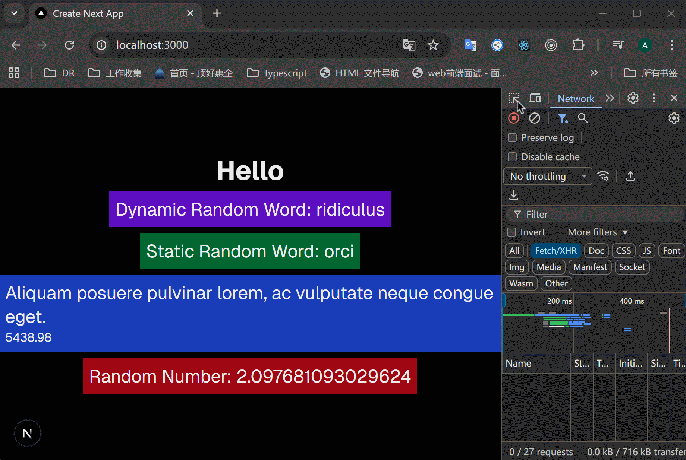686x460 pixels.
Task: Filter requests by CSS type
Action: coord(623,251)
